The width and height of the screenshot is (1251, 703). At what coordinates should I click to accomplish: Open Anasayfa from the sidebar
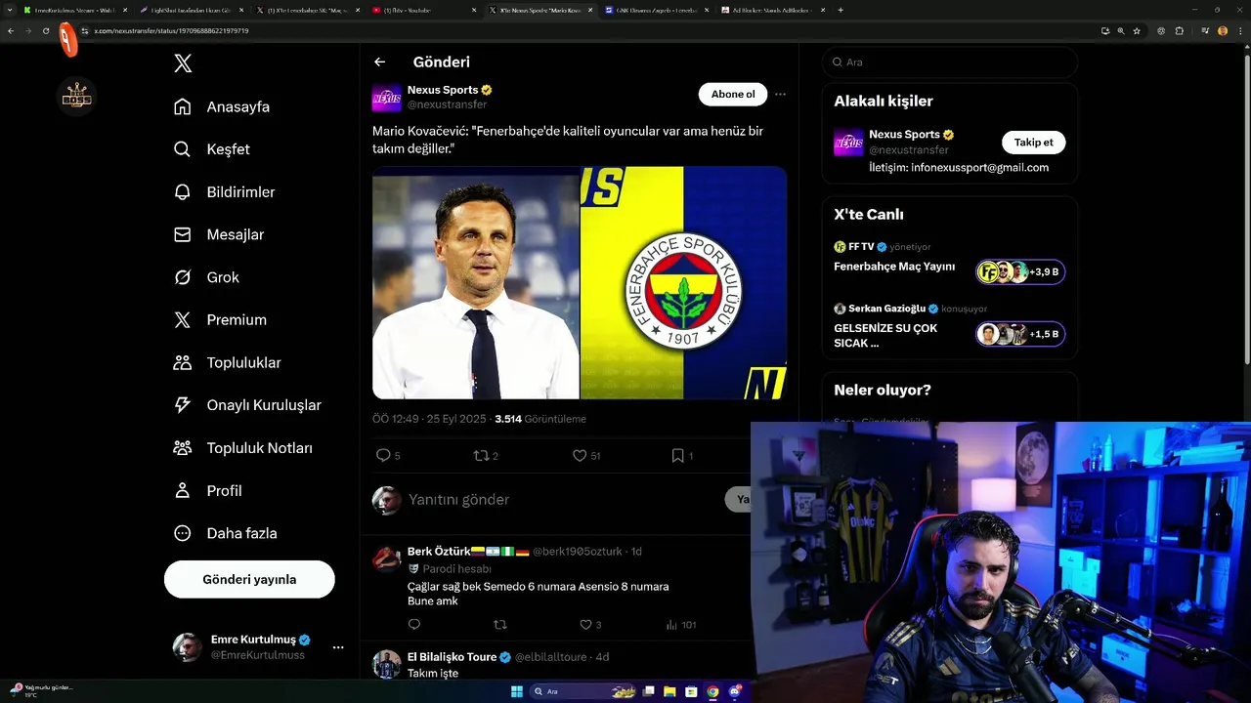tap(222, 106)
